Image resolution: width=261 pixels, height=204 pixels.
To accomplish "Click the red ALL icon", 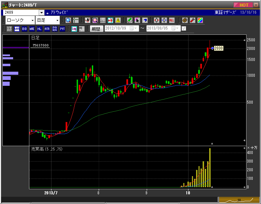I will click(172, 20).
